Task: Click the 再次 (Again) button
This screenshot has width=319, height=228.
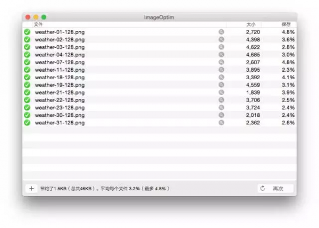Action: pyautogui.click(x=275, y=188)
